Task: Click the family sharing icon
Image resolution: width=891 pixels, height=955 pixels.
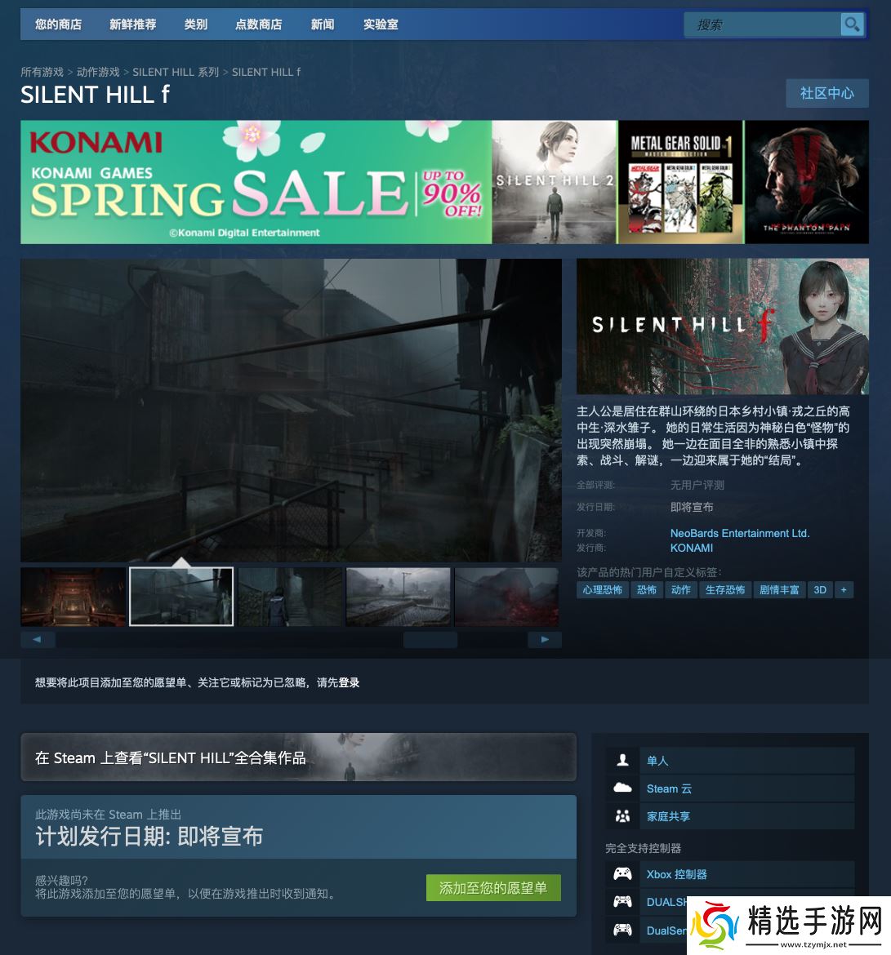Action: [x=622, y=815]
